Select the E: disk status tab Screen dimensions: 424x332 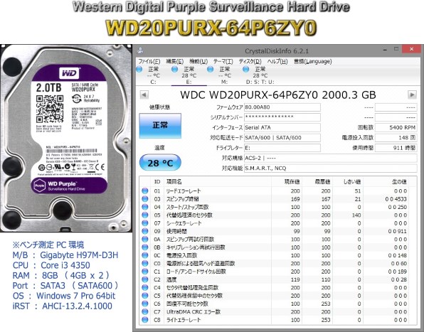point(189,75)
